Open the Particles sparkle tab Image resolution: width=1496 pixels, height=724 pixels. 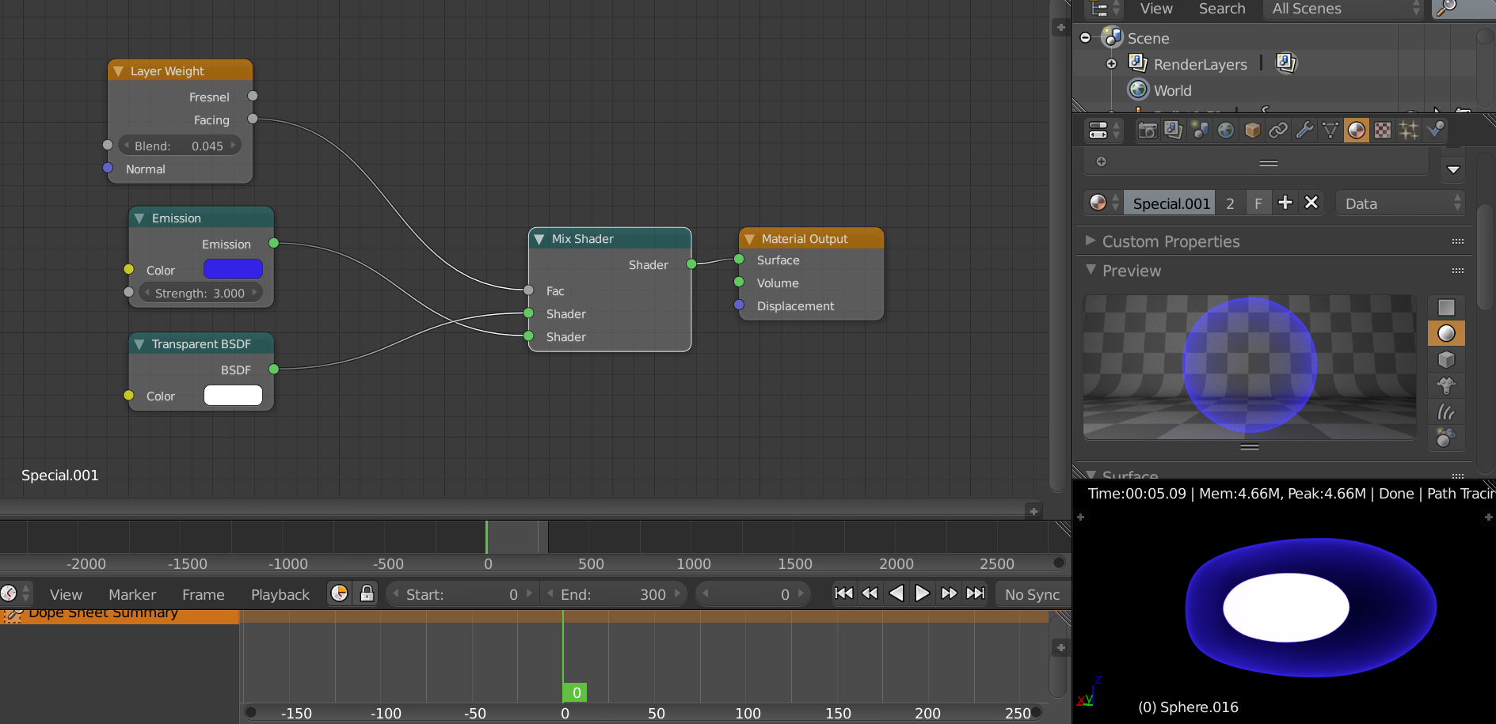point(1409,131)
